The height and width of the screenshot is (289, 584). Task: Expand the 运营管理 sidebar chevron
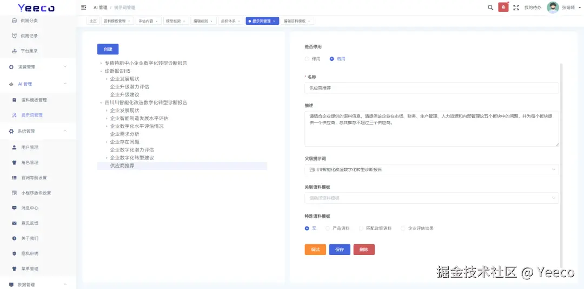(65, 67)
